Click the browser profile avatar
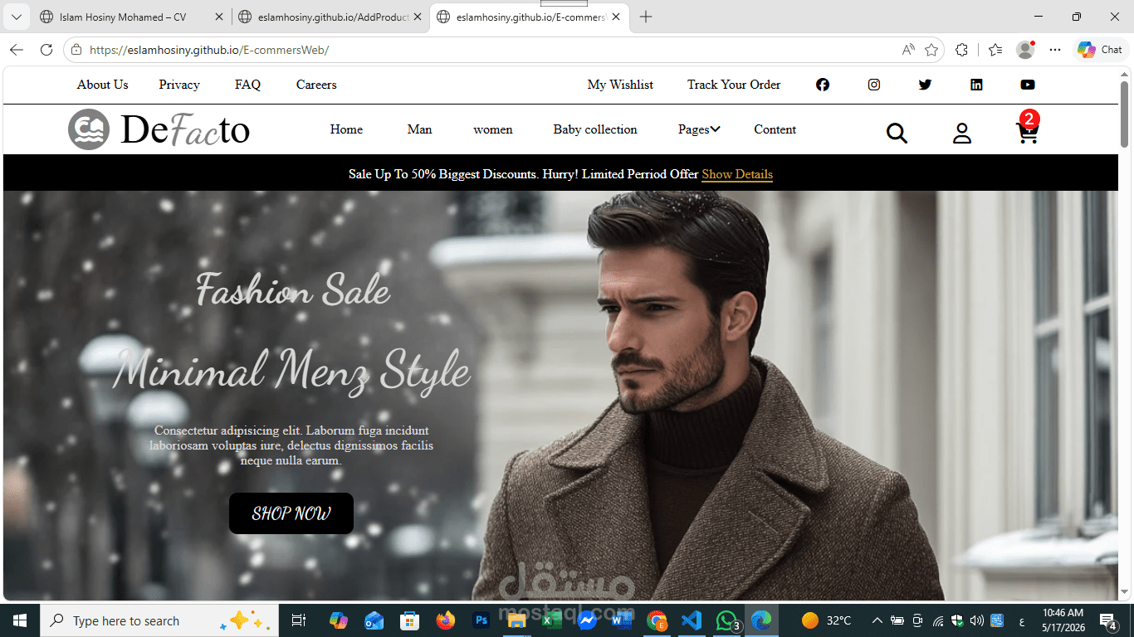Screen dimensions: 1134x637 pyautogui.click(x=1026, y=50)
